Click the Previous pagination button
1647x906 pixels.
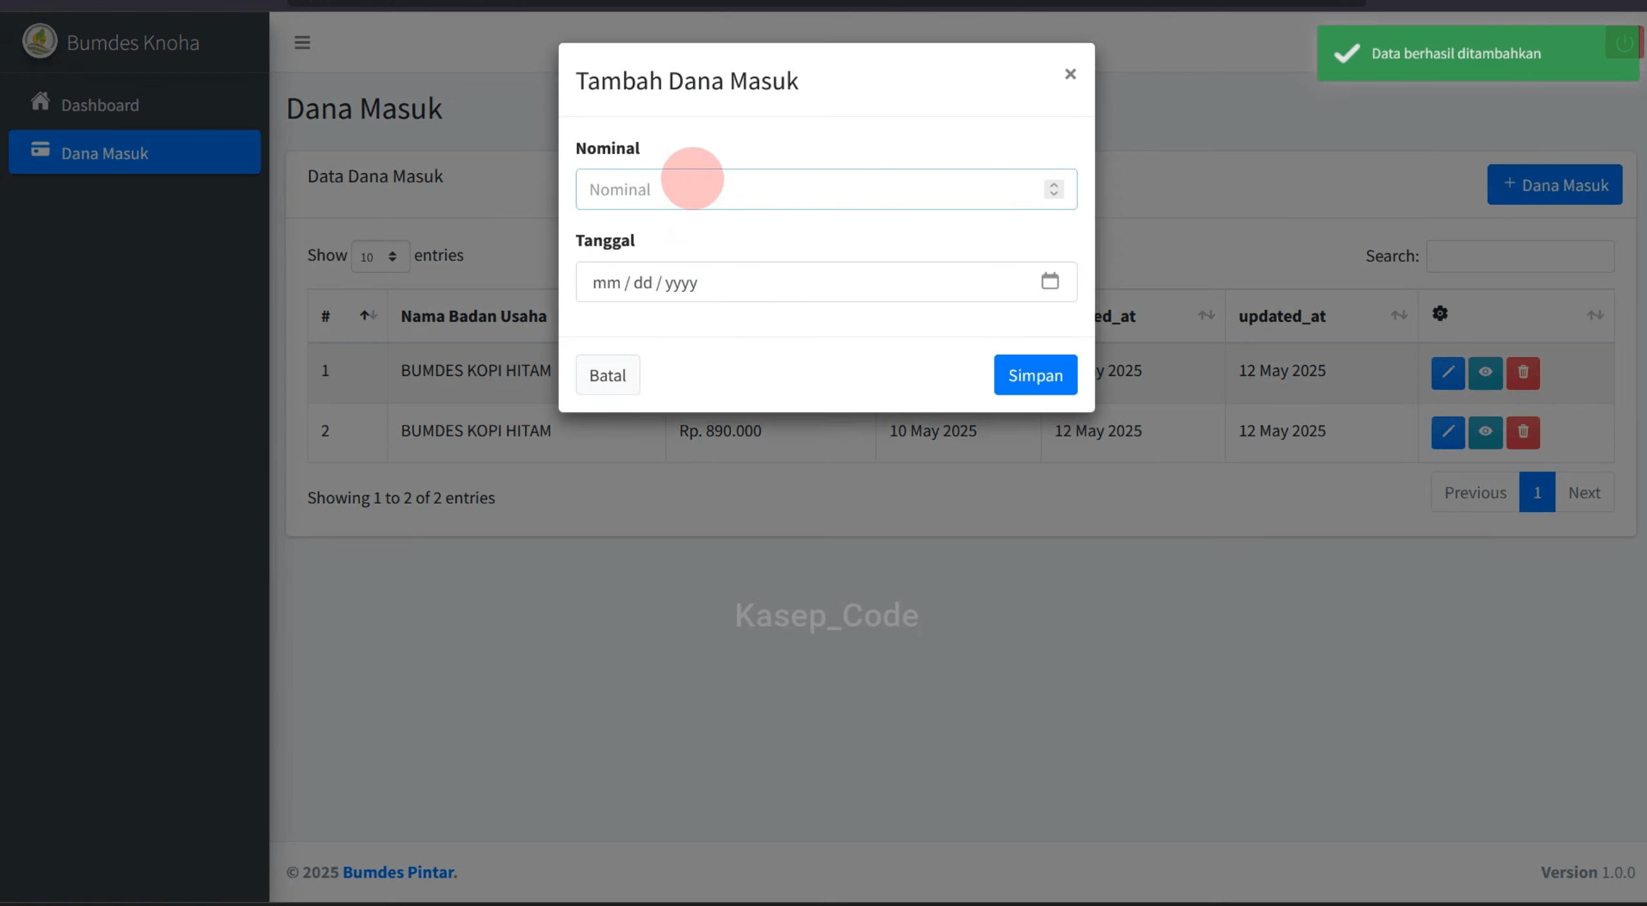tap(1475, 492)
